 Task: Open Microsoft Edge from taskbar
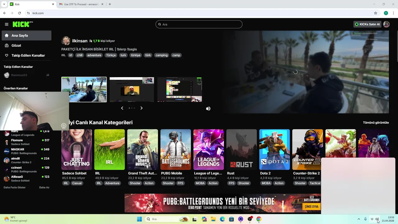[x=222, y=219]
